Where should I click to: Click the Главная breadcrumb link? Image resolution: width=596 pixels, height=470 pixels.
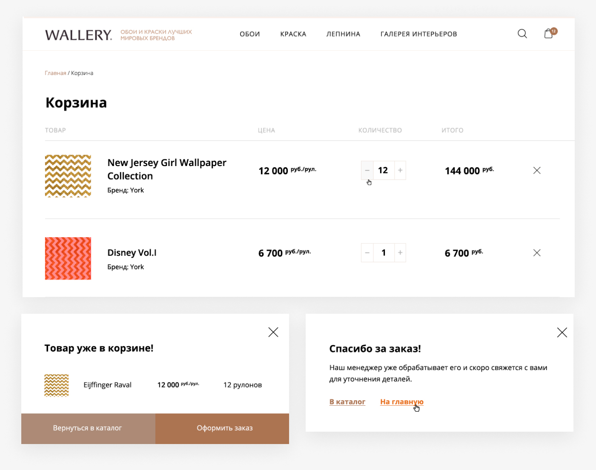[55, 73]
